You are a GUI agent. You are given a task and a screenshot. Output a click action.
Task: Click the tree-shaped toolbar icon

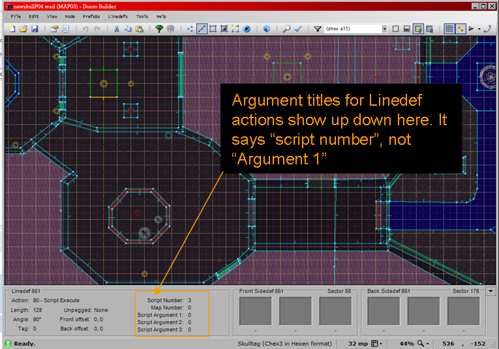click(159, 29)
